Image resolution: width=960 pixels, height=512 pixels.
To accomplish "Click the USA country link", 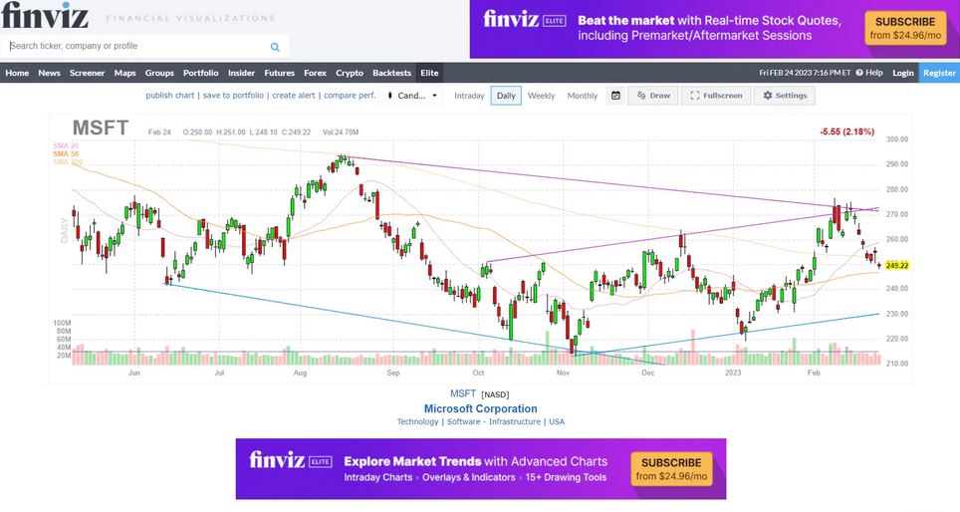I will point(557,422).
